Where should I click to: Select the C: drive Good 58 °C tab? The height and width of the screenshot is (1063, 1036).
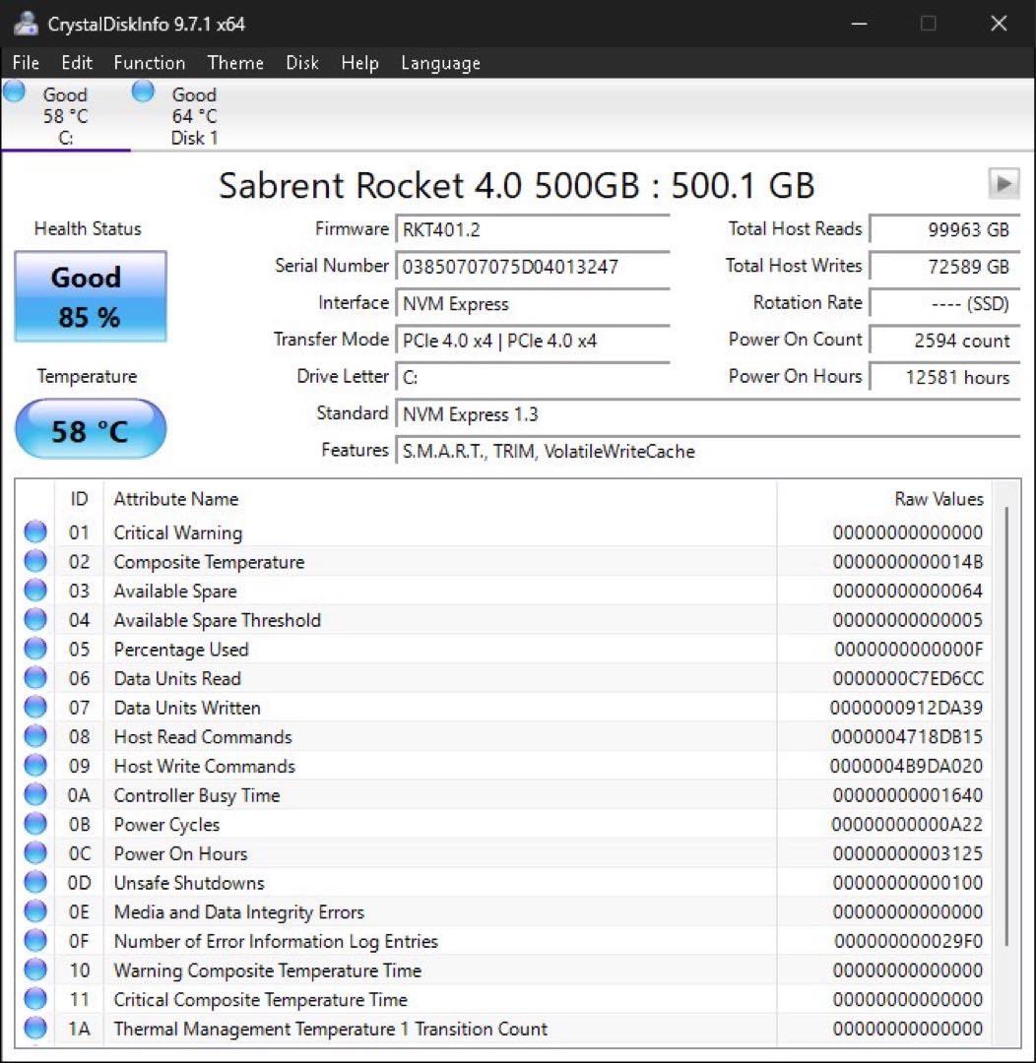(65, 116)
